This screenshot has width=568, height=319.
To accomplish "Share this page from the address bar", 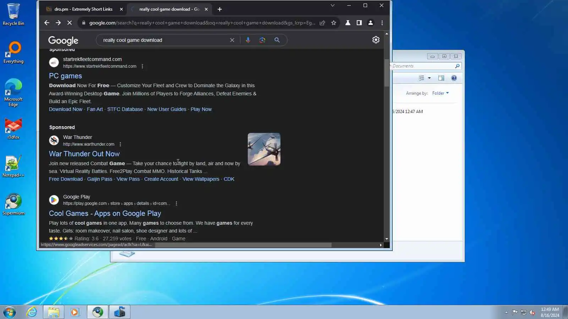I will (322, 23).
